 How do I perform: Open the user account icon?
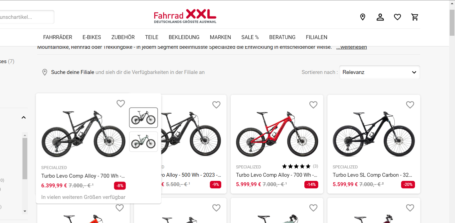[x=380, y=17]
